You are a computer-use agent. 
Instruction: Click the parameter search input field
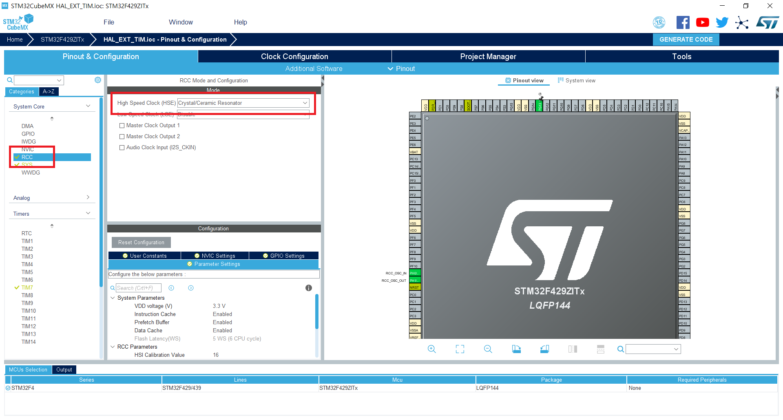coord(139,288)
